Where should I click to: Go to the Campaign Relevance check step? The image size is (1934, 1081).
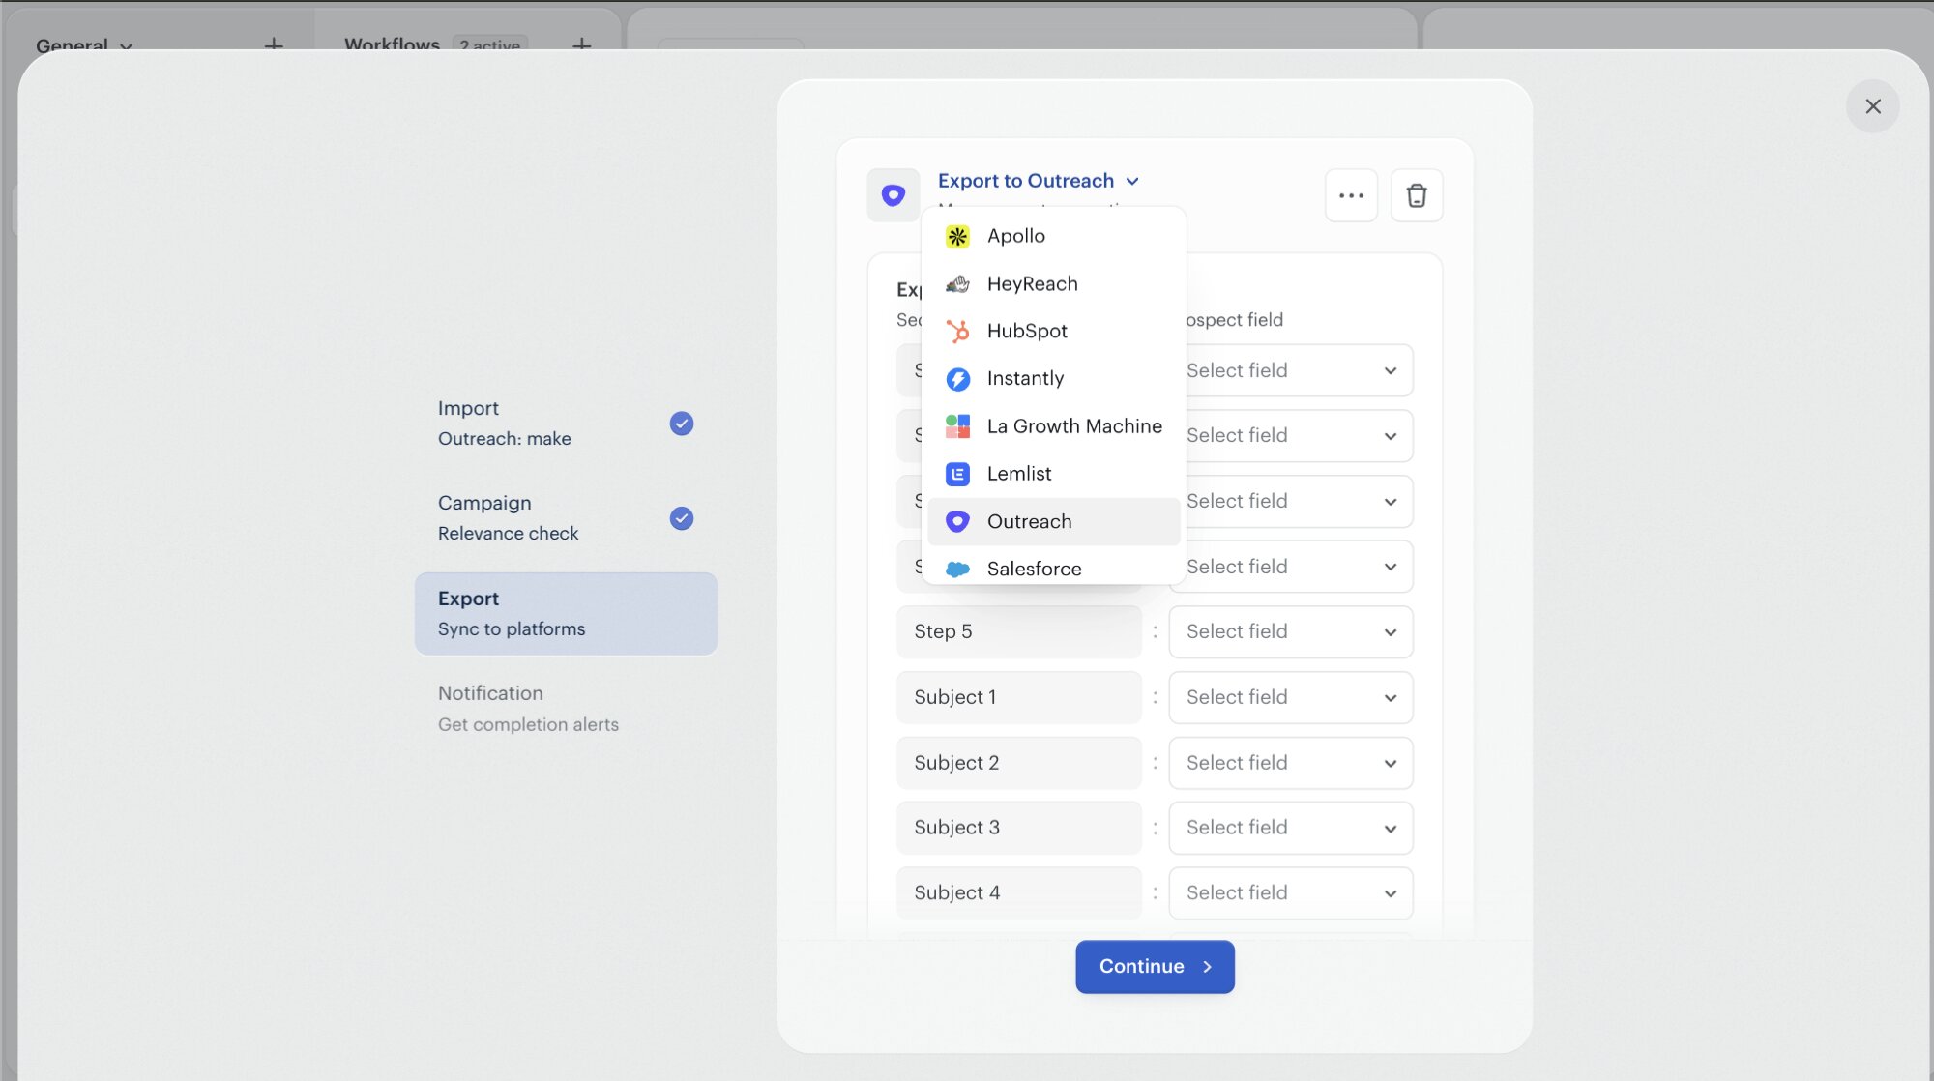pos(566,518)
